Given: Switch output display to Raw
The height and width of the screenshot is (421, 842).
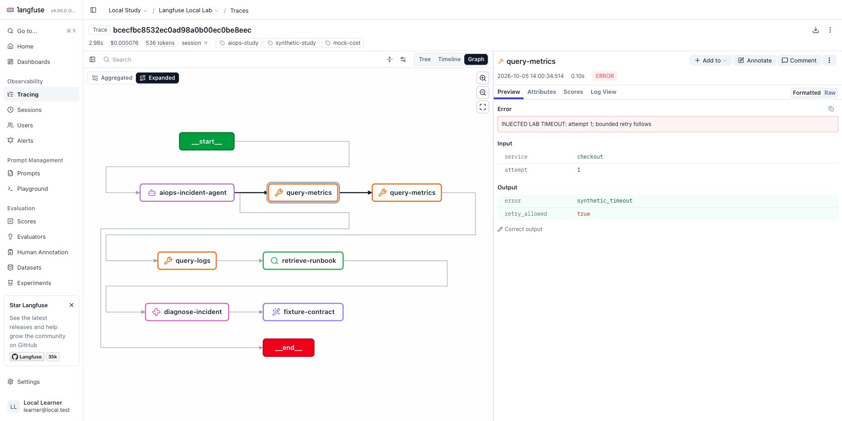Looking at the screenshot, I should (830, 92).
